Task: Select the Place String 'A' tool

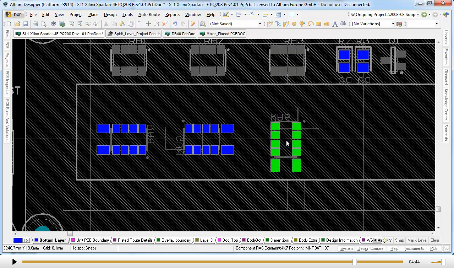Action: (x=335, y=24)
